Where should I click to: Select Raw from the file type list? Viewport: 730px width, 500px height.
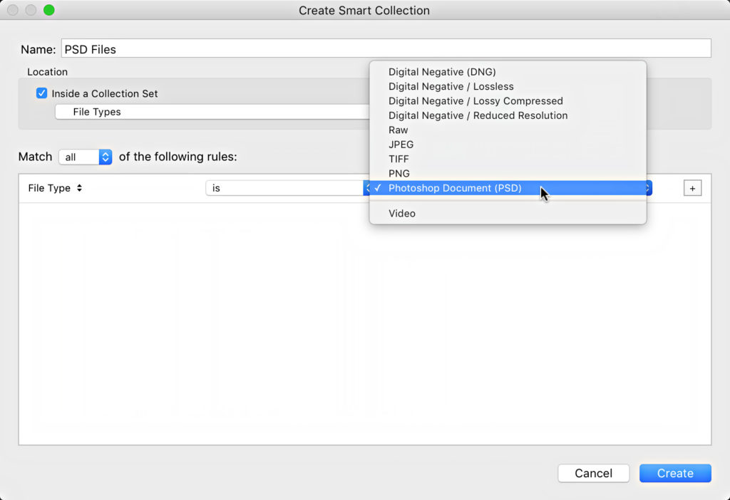399,130
